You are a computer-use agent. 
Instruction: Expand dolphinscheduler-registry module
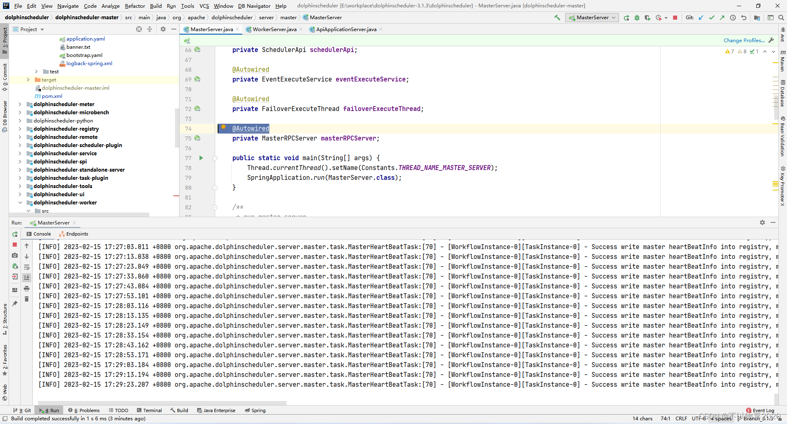(20, 129)
